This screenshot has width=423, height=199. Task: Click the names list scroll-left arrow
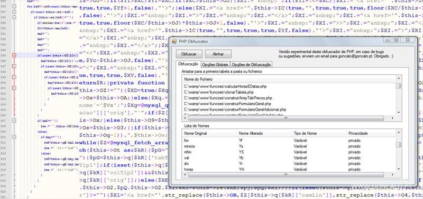[185, 175]
